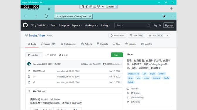Screen dimensions: 197x110
Task: Click the tag icon next to 0 tags
Action: [x=60, y=55]
